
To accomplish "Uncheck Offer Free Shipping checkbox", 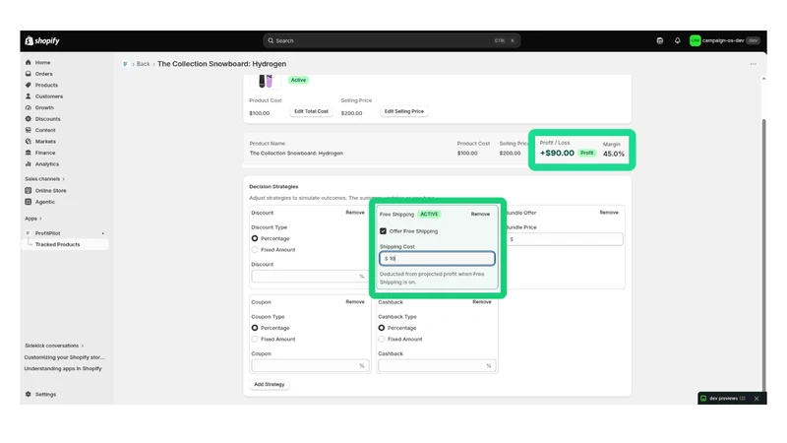I will [x=383, y=231].
